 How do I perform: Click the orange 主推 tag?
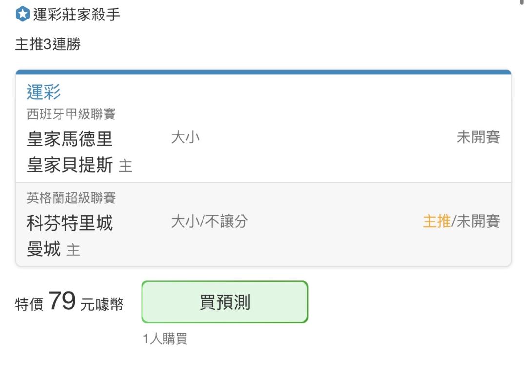point(437,222)
